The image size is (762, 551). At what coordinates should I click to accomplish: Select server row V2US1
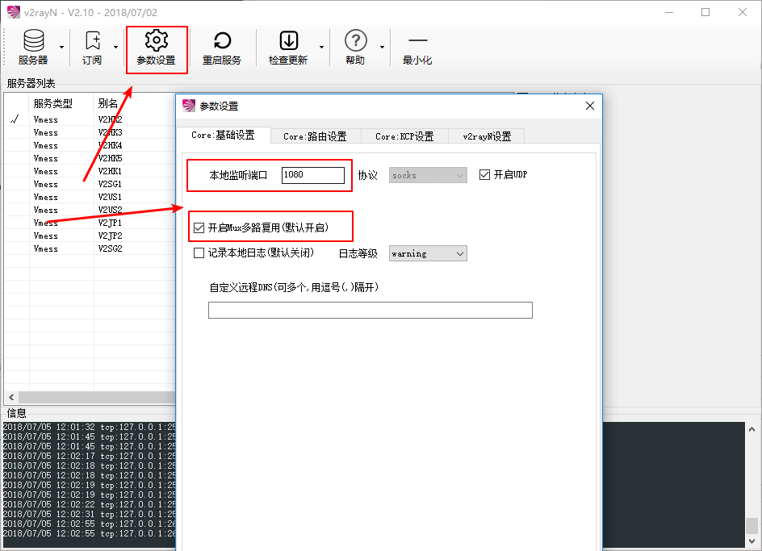[x=90, y=197]
